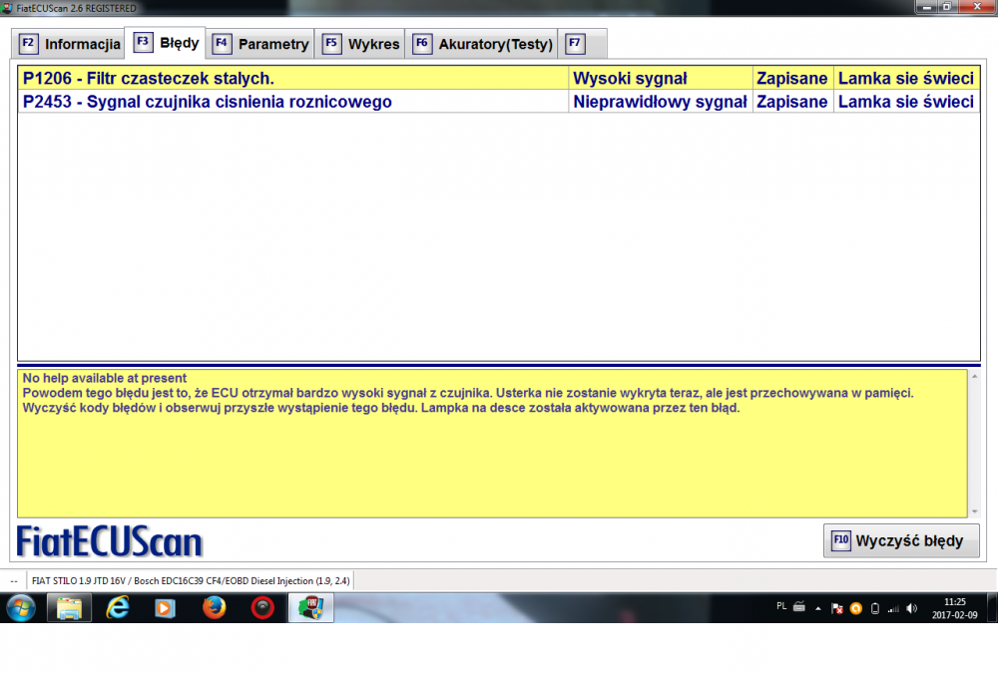Image resolution: width=998 pixels, height=673 pixels.
Task: Click Zapisane cell in P1206 row
Action: click(x=792, y=78)
